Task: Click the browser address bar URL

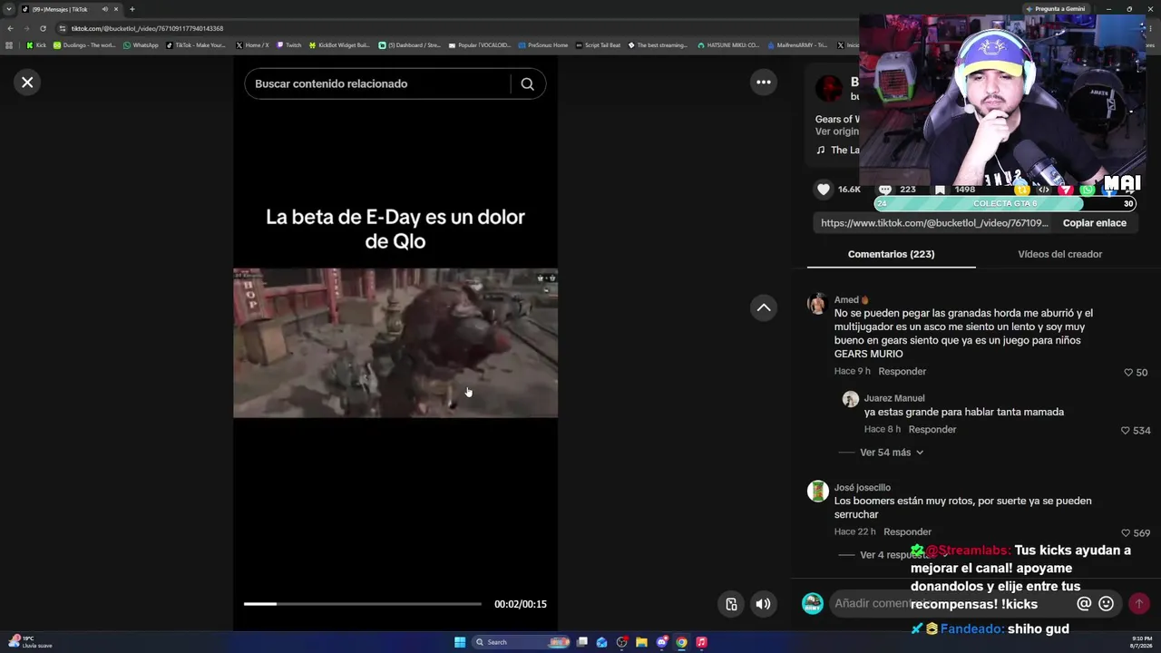Action: 147,28
